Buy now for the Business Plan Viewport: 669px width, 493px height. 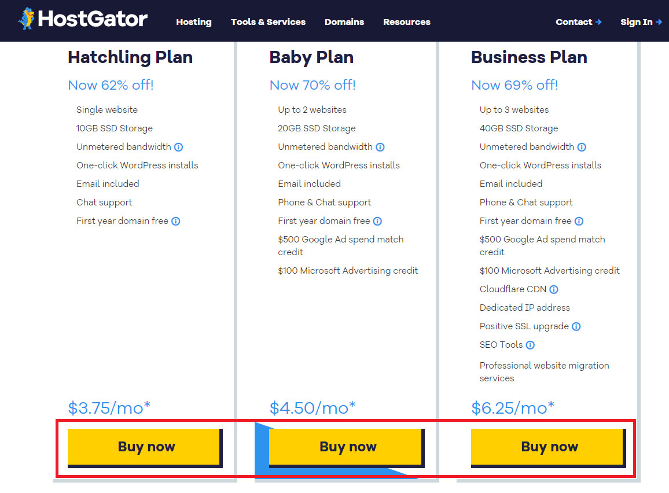[549, 448]
